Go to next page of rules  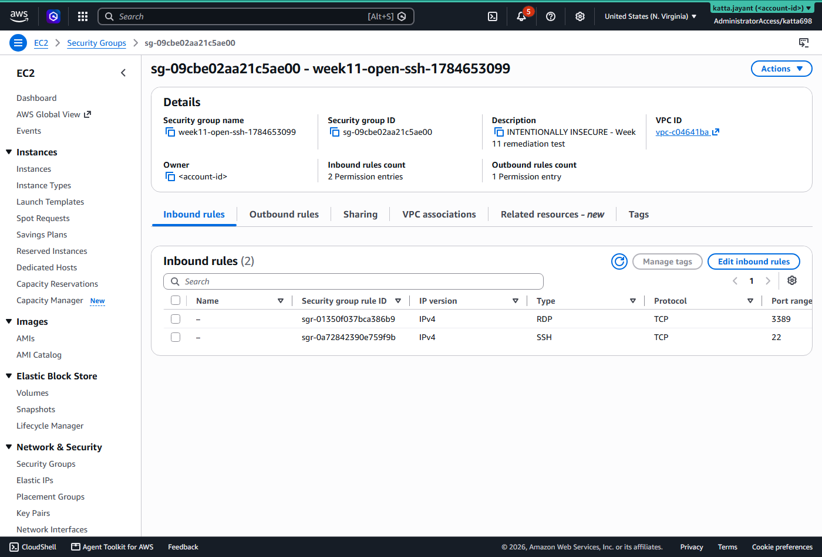768,281
